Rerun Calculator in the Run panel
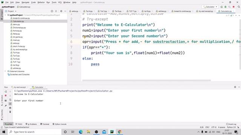The height and width of the screenshot is (135, 241). (x=6, y=91)
